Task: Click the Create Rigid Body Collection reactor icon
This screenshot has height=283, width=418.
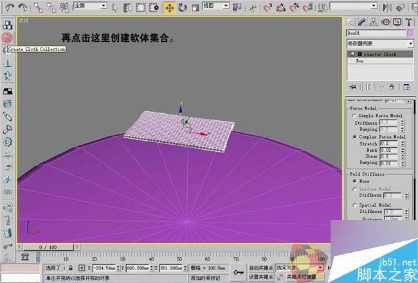Action: (x=8, y=25)
